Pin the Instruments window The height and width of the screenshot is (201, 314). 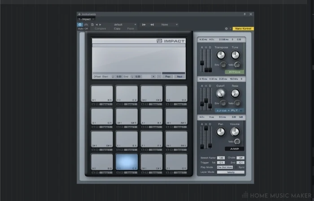(244, 14)
